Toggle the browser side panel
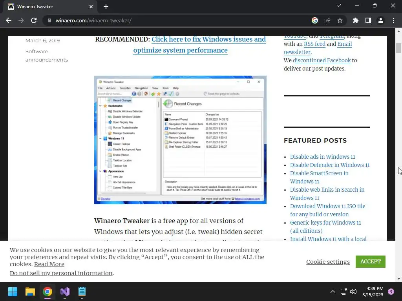This screenshot has height=301, width=402. pos(368,20)
